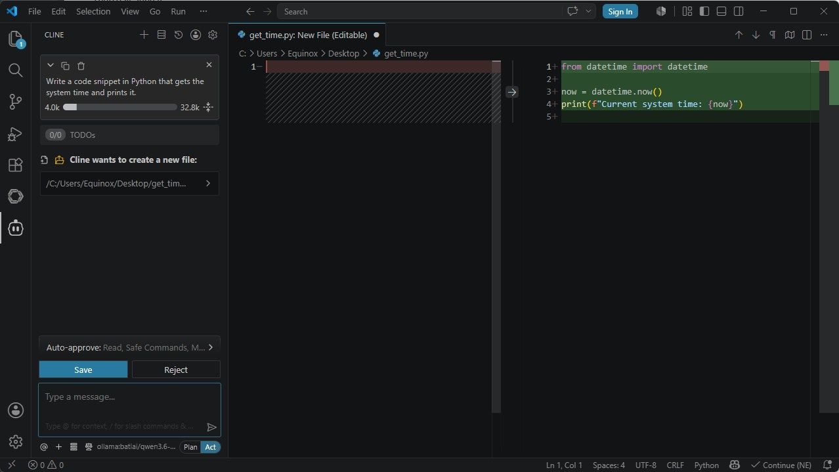Viewport: 839px width, 472px height.
Task: Open the File menu
Action: pyautogui.click(x=35, y=11)
